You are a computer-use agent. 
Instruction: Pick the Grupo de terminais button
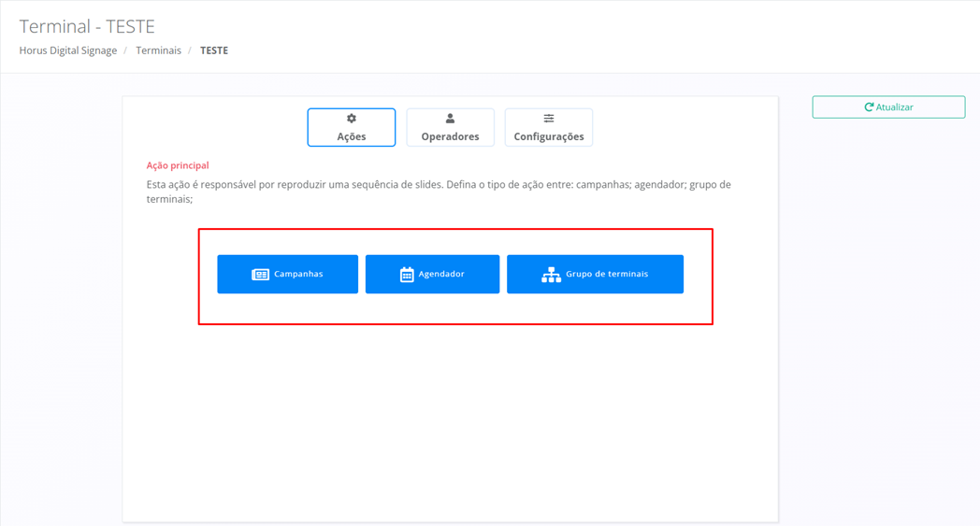(x=595, y=275)
